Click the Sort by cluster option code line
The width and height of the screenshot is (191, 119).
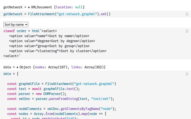point(57,51)
